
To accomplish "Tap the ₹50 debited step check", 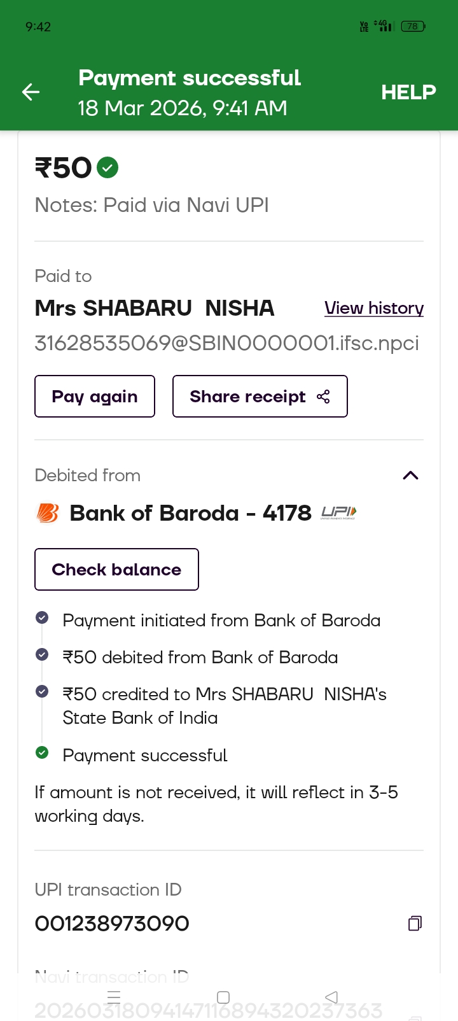I will (42, 654).
